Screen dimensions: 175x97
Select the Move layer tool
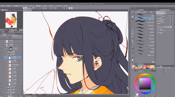(133, 19)
